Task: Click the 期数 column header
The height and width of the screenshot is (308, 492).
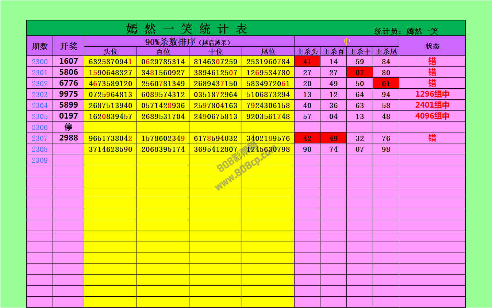Action: pyautogui.click(x=40, y=46)
